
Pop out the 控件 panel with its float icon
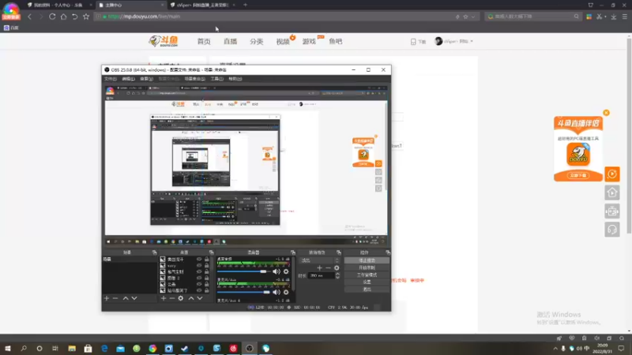(388, 252)
